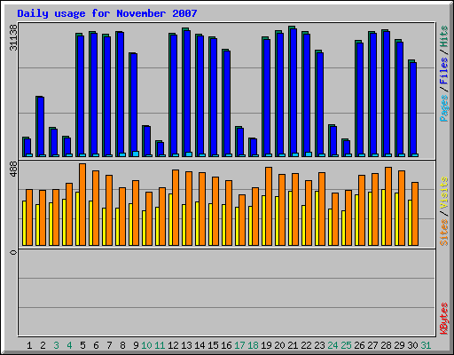Screen dimensions: 454x355
Task: Click the Sites legend label
Action: coord(444,233)
